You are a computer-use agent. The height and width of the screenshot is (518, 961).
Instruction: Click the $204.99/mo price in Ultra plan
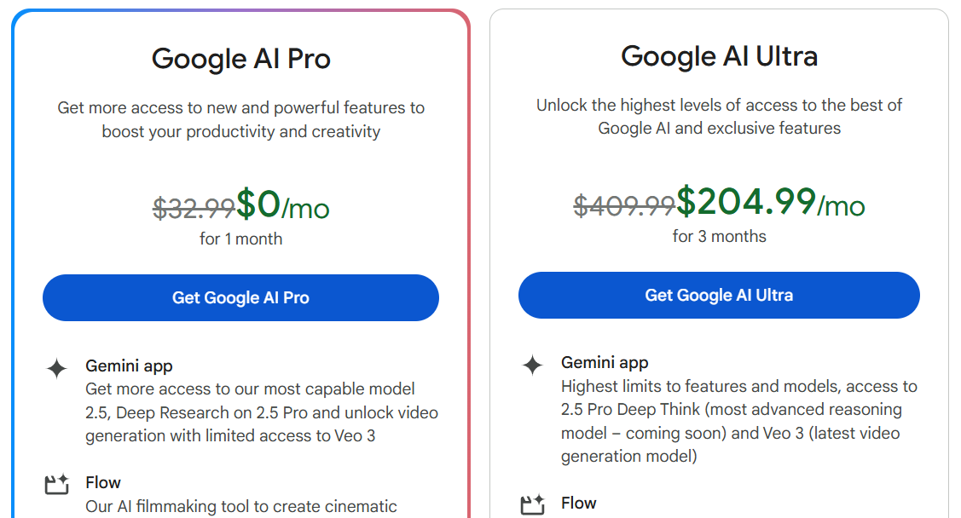pyautogui.click(x=770, y=202)
